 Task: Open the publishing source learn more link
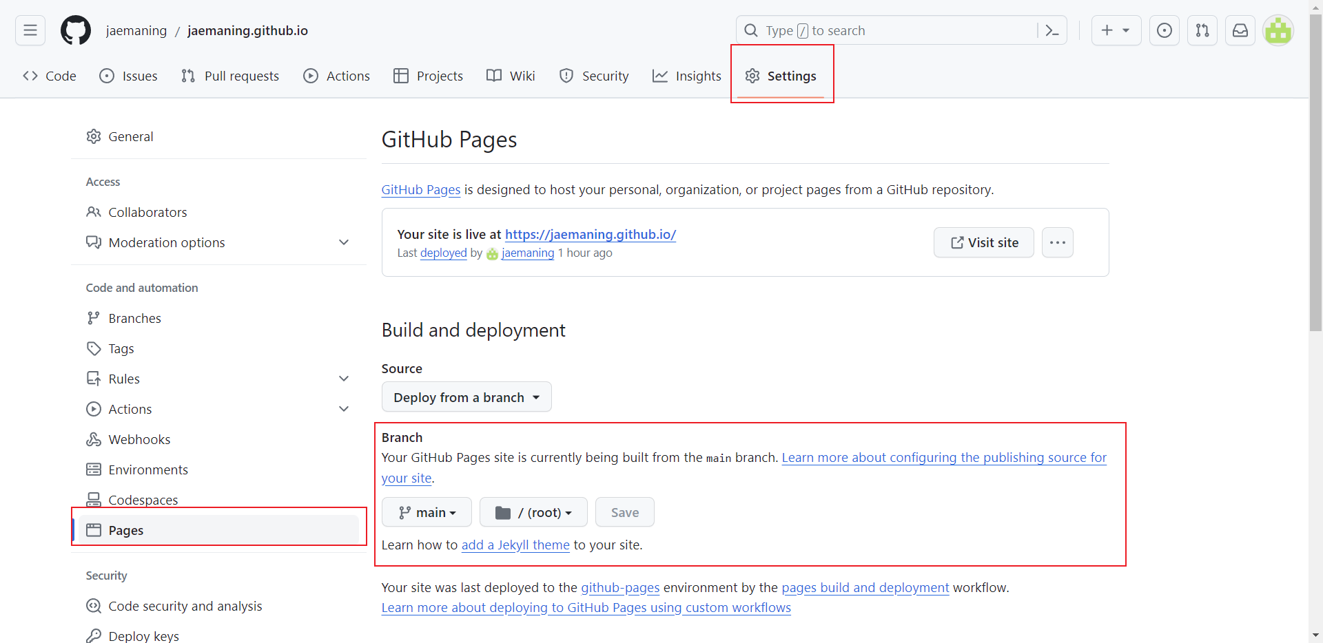click(944, 458)
